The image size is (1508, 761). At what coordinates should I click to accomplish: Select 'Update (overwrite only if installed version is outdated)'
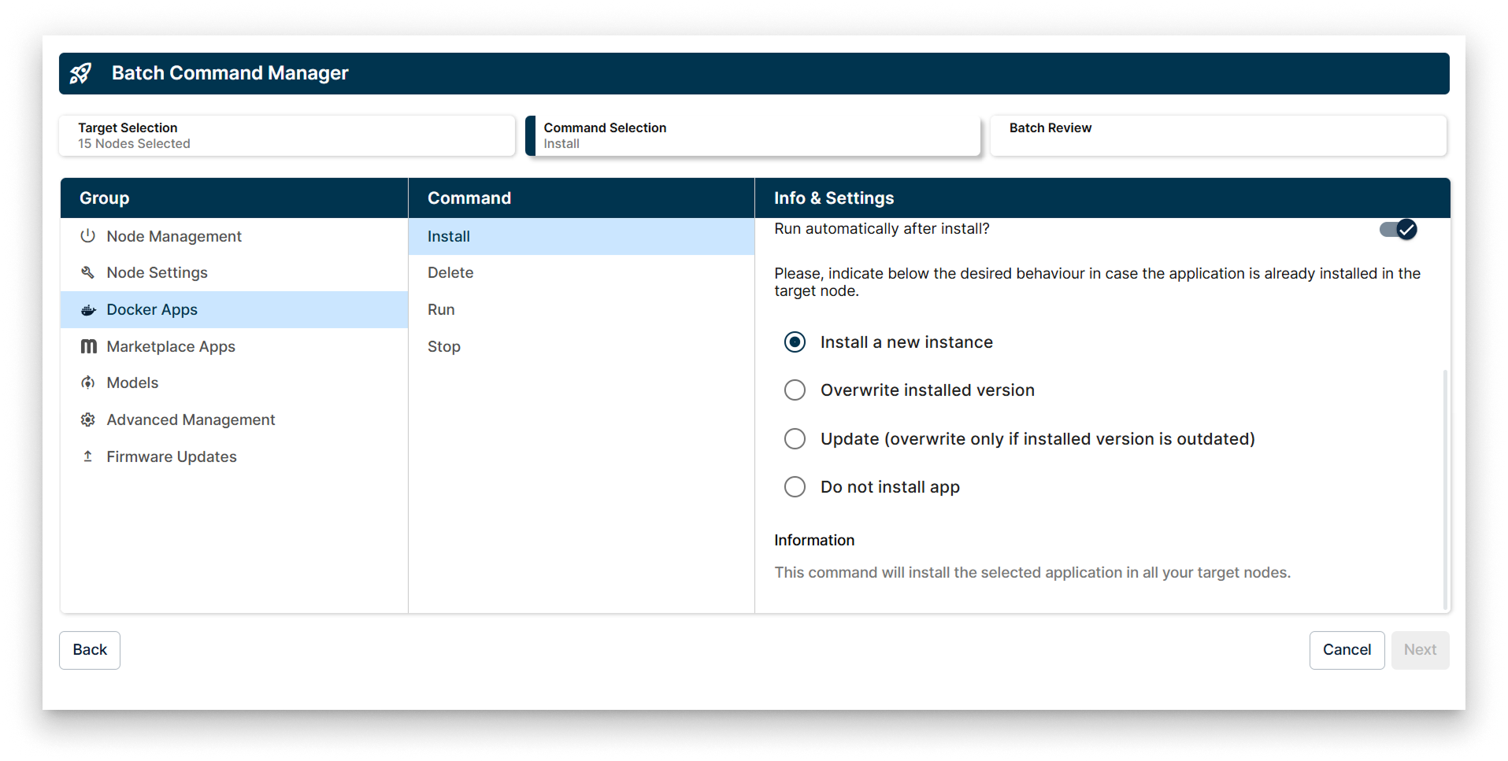[x=795, y=438]
